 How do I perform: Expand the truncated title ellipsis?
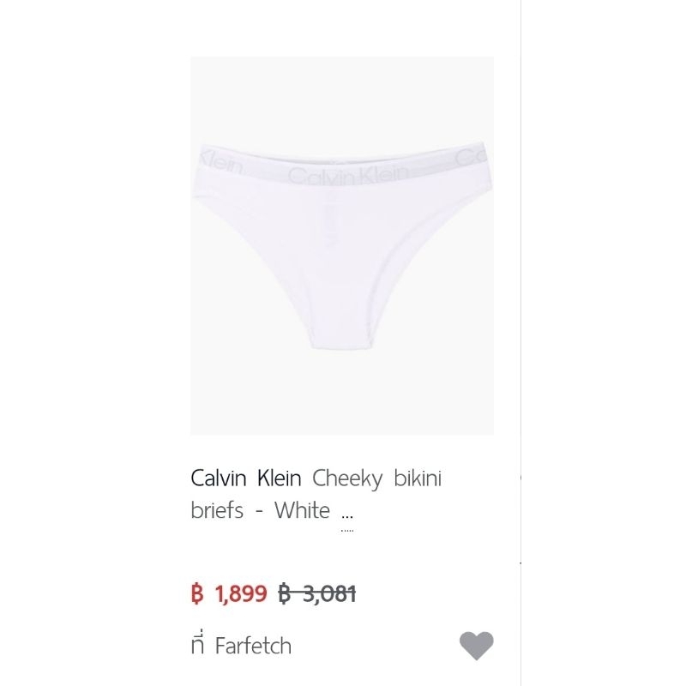(x=347, y=516)
